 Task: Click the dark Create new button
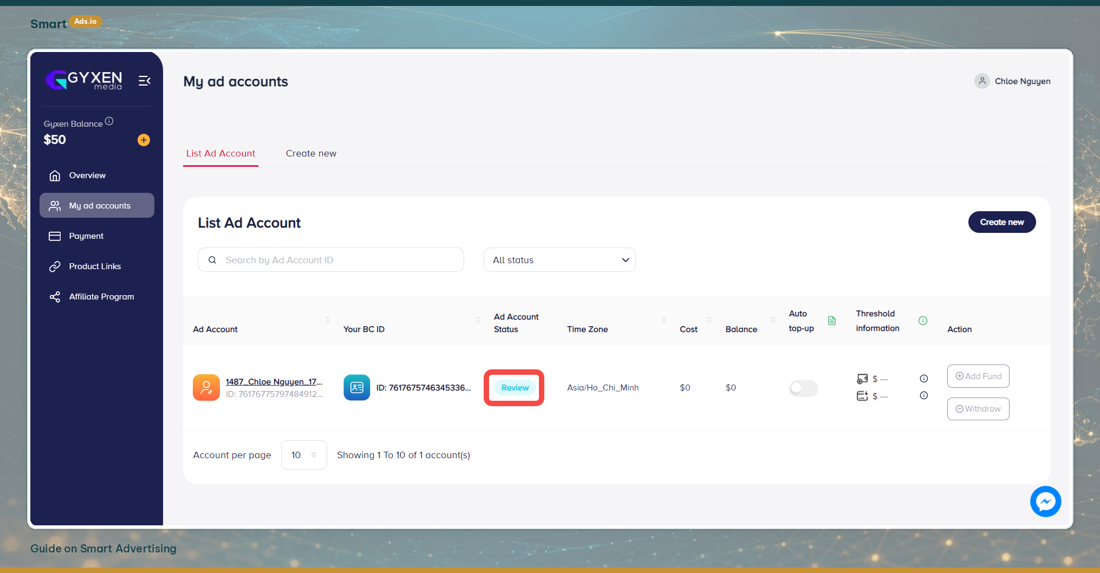coord(1002,222)
